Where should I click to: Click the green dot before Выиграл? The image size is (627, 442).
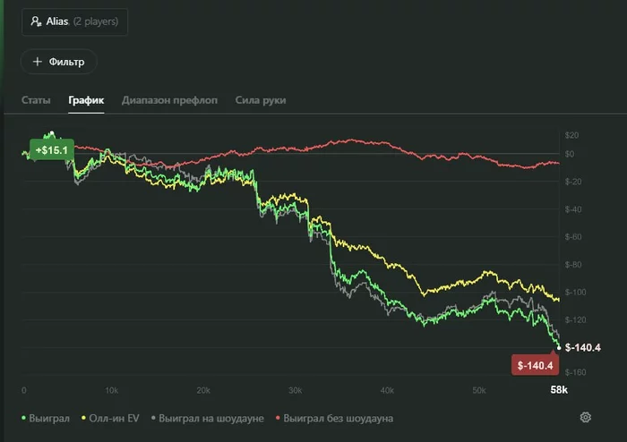pyautogui.click(x=24, y=418)
